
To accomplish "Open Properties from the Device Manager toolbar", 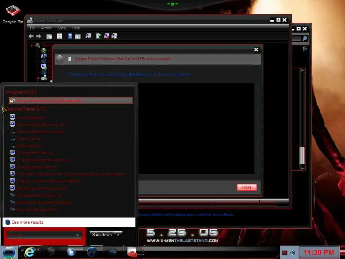I will [59, 36].
